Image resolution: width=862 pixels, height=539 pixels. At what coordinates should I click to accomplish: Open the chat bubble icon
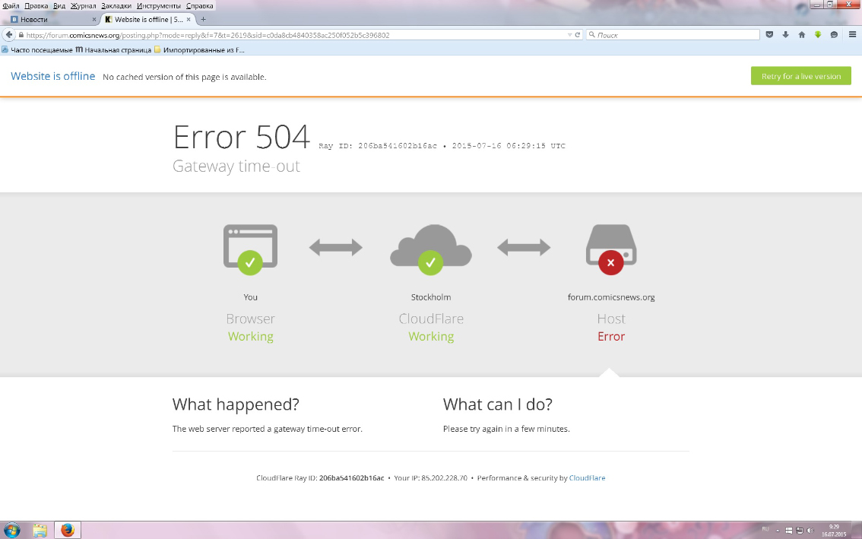coord(834,35)
